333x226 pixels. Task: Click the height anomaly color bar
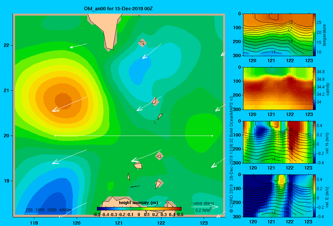pyautogui.click(x=139, y=209)
